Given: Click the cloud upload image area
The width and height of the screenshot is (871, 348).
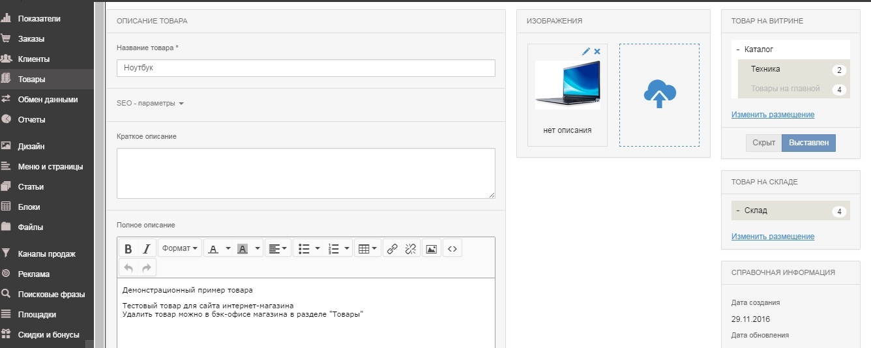Looking at the screenshot, I should [x=659, y=95].
